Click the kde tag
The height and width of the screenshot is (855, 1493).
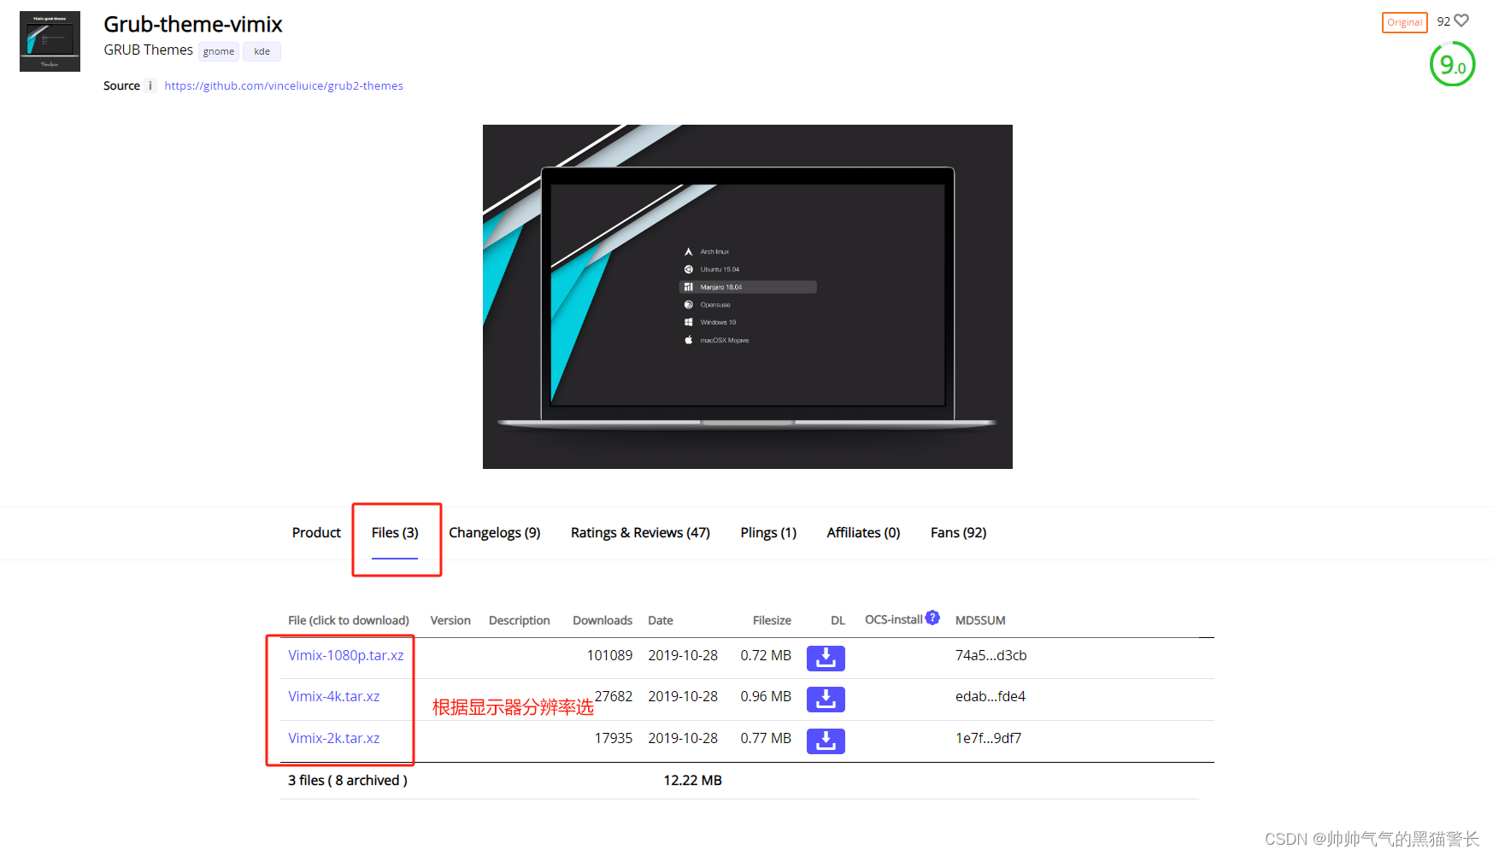coord(262,51)
